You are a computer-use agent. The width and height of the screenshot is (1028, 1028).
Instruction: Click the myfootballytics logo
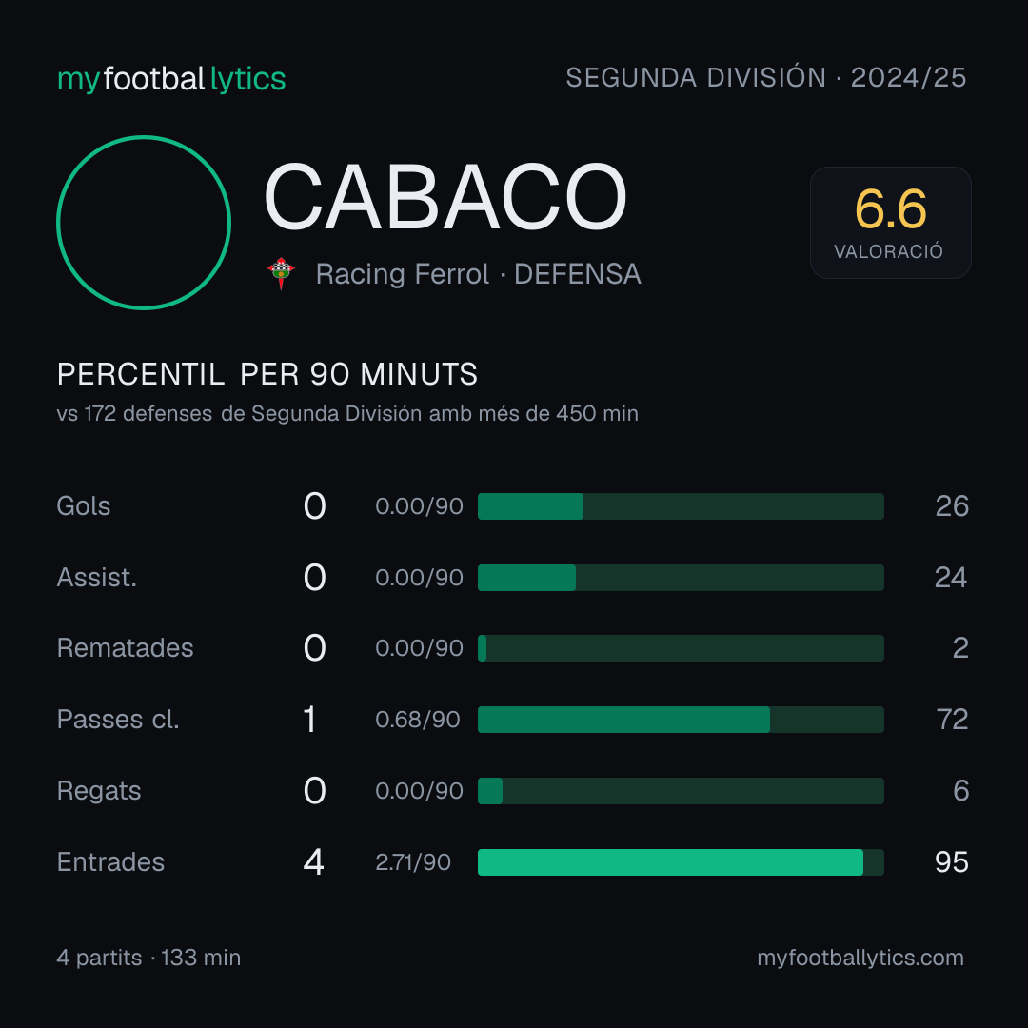[x=171, y=79]
